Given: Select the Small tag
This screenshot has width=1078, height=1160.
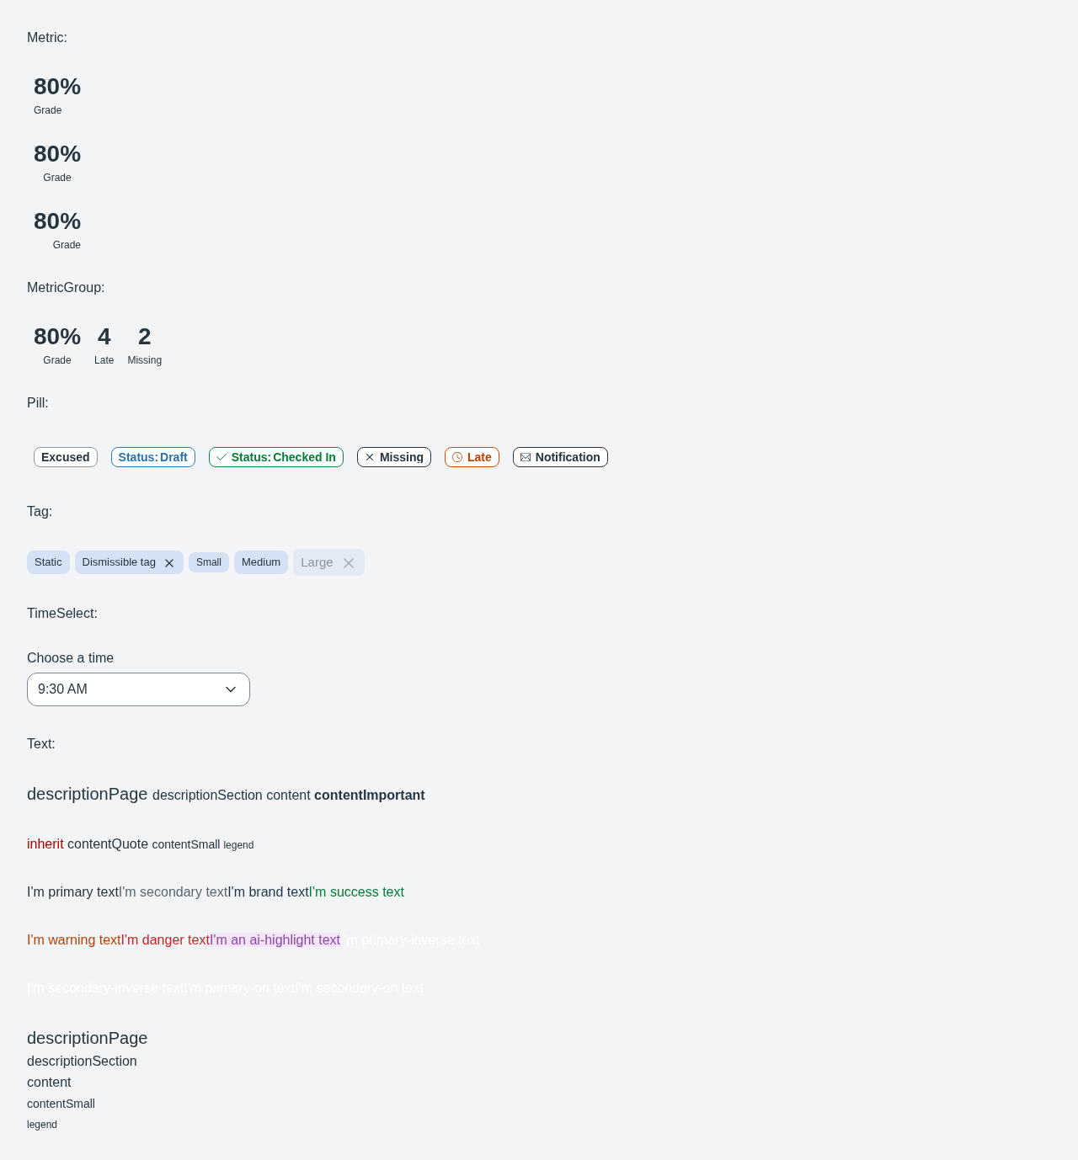Looking at the screenshot, I should [x=209, y=562].
